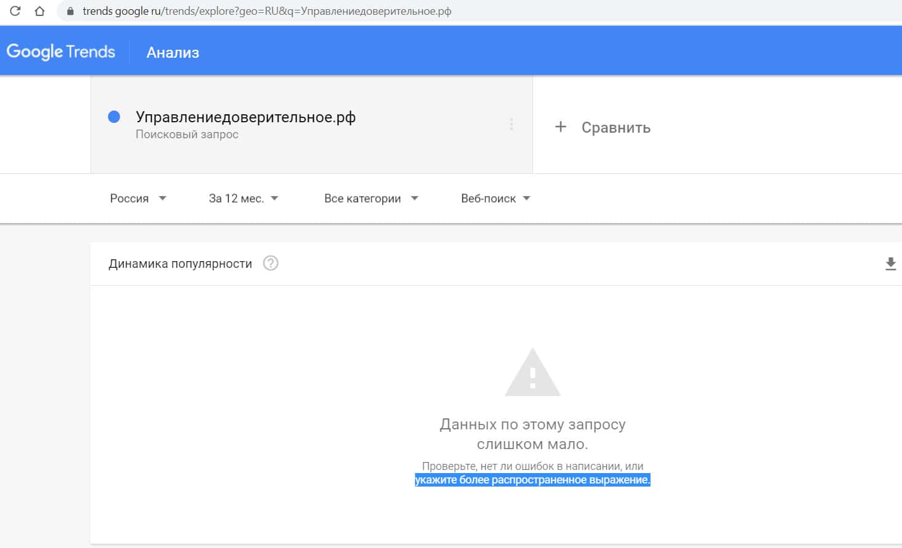Click the Динамика популярности heading
Viewport: 902px width, 548px height.
click(x=180, y=264)
